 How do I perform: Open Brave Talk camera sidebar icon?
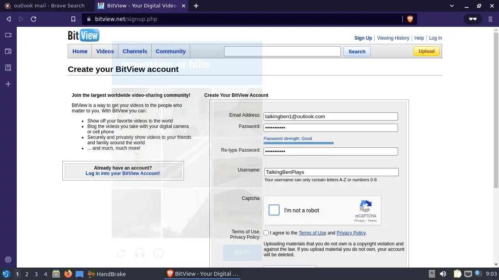pyautogui.click(x=8, y=35)
